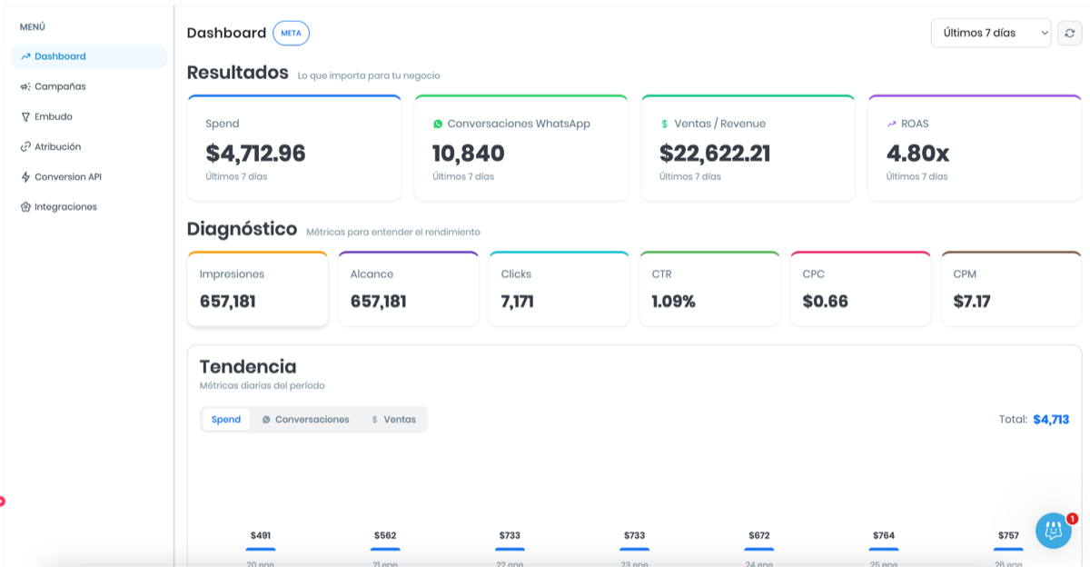
Task: Open the Últimos 7 días period dropdown
Action: 991,33
